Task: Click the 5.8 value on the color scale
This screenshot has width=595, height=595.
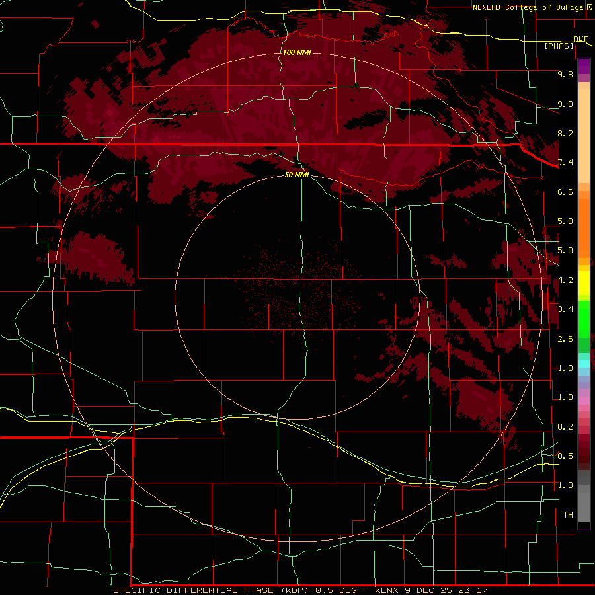Action: [565, 221]
